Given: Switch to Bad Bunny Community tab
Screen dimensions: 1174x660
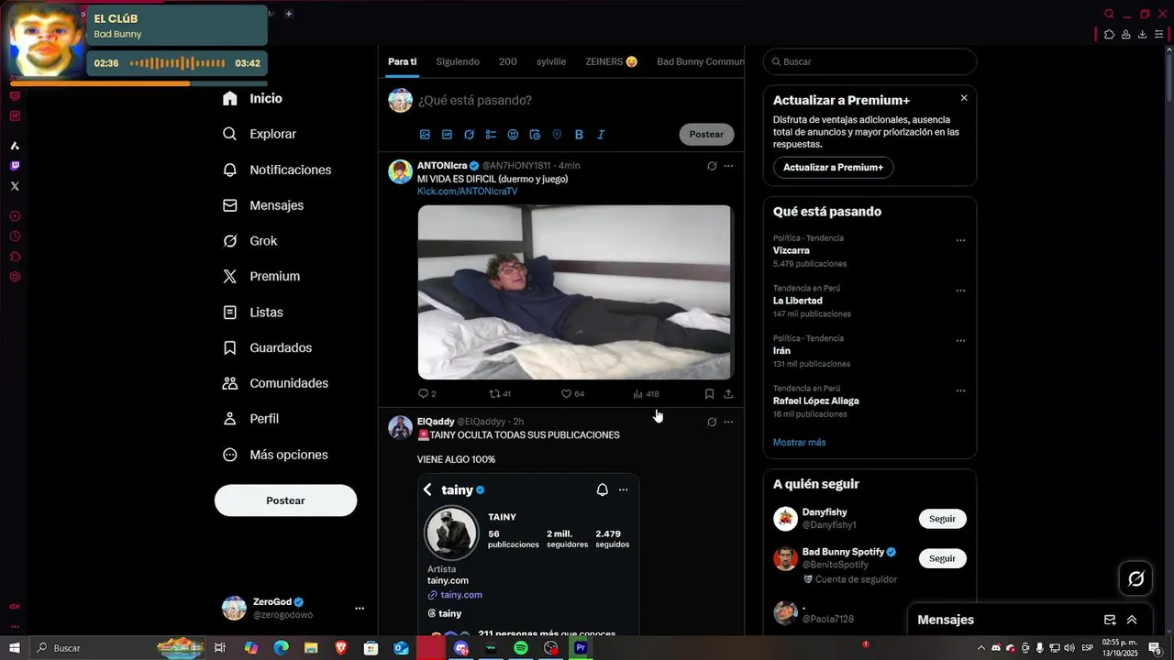Looking at the screenshot, I should (700, 61).
